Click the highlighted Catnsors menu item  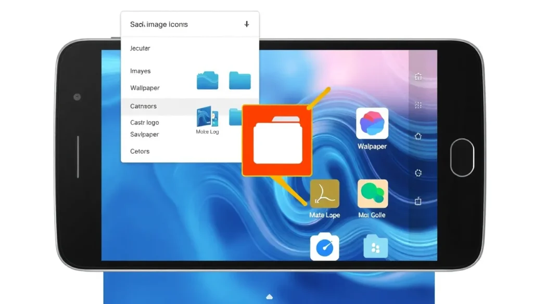(x=143, y=106)
